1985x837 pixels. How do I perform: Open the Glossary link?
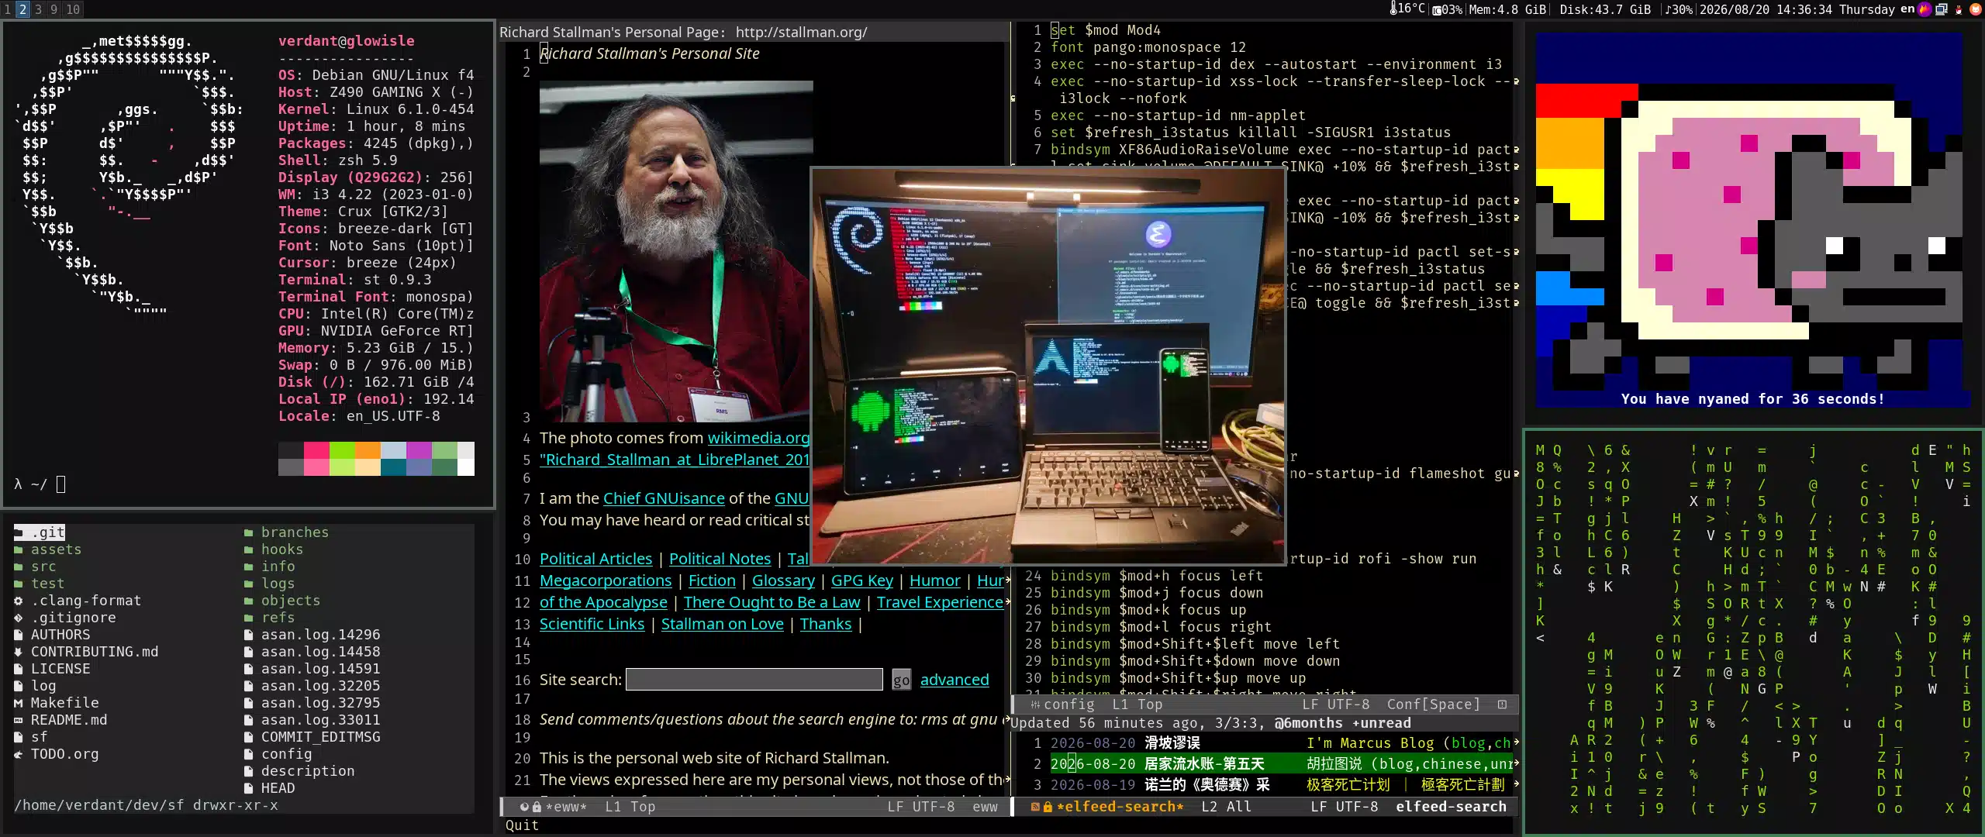click(783, 580)
